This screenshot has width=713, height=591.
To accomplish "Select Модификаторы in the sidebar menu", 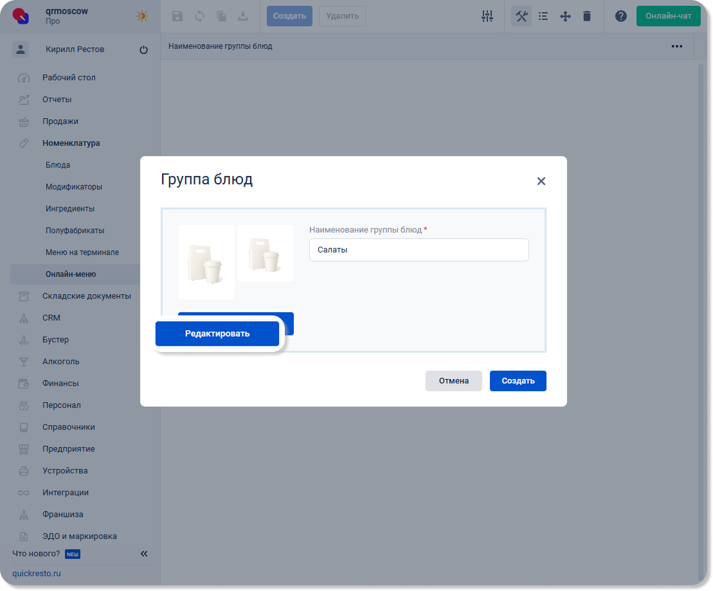I will point(74,187).
